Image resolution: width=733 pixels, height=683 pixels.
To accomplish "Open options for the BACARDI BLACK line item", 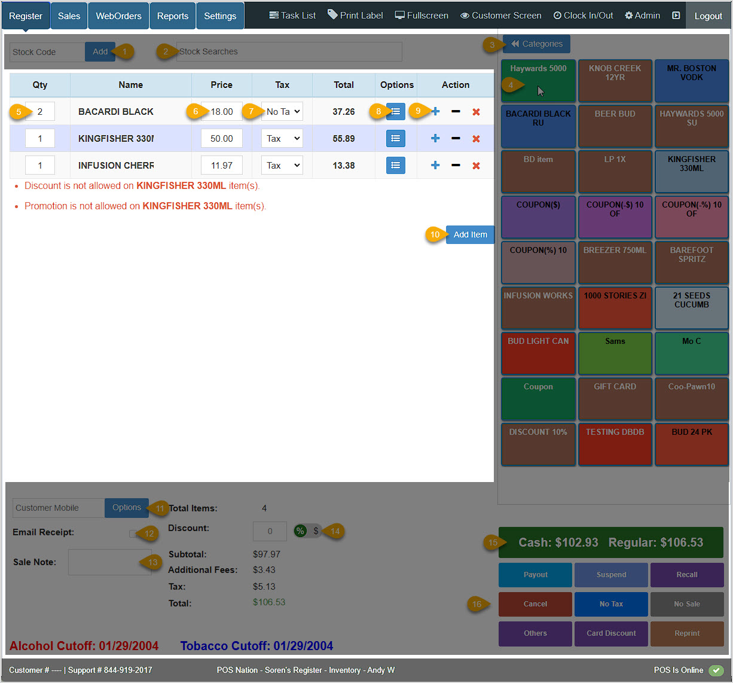I will [x=395, y=111].
